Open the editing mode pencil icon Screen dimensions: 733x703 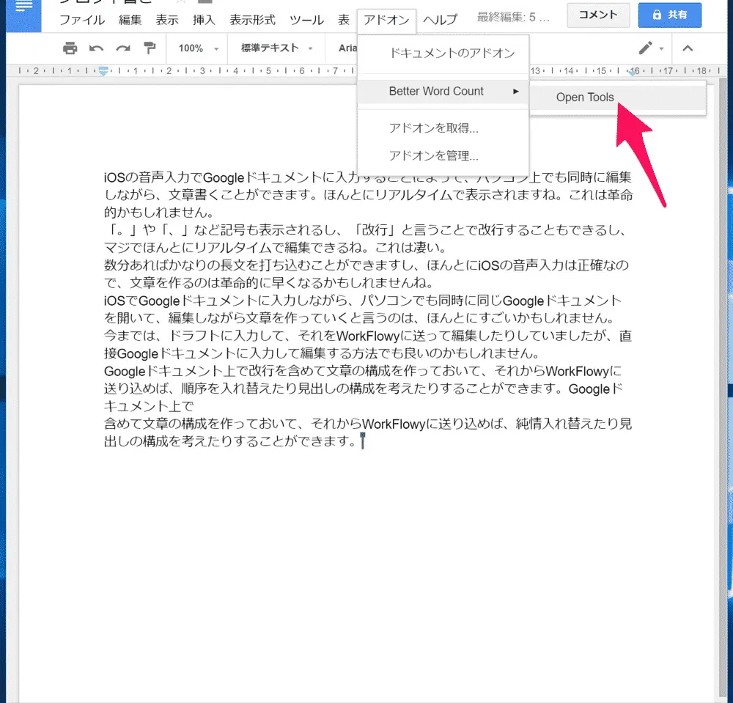(x=645, y=48)
